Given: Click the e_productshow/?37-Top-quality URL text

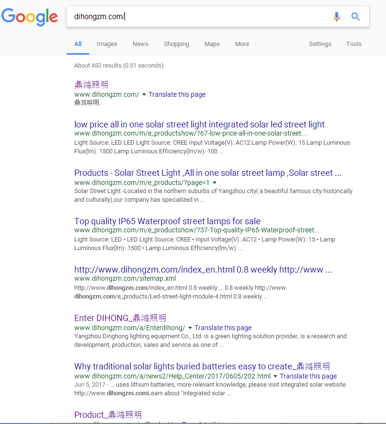Looking at the screenshot, I should click(x=197, y=230).
